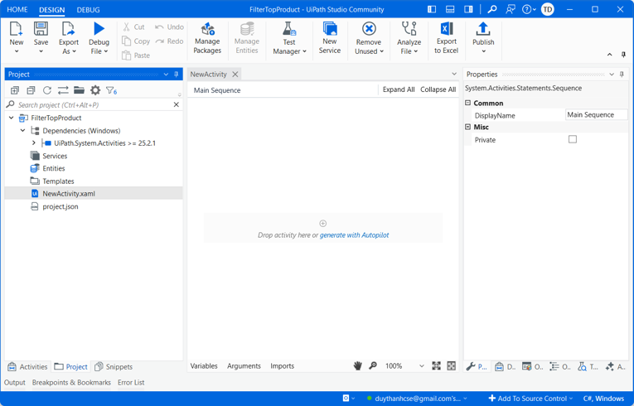Open the TD user profile avatar
634x406 pixels.
548,9
